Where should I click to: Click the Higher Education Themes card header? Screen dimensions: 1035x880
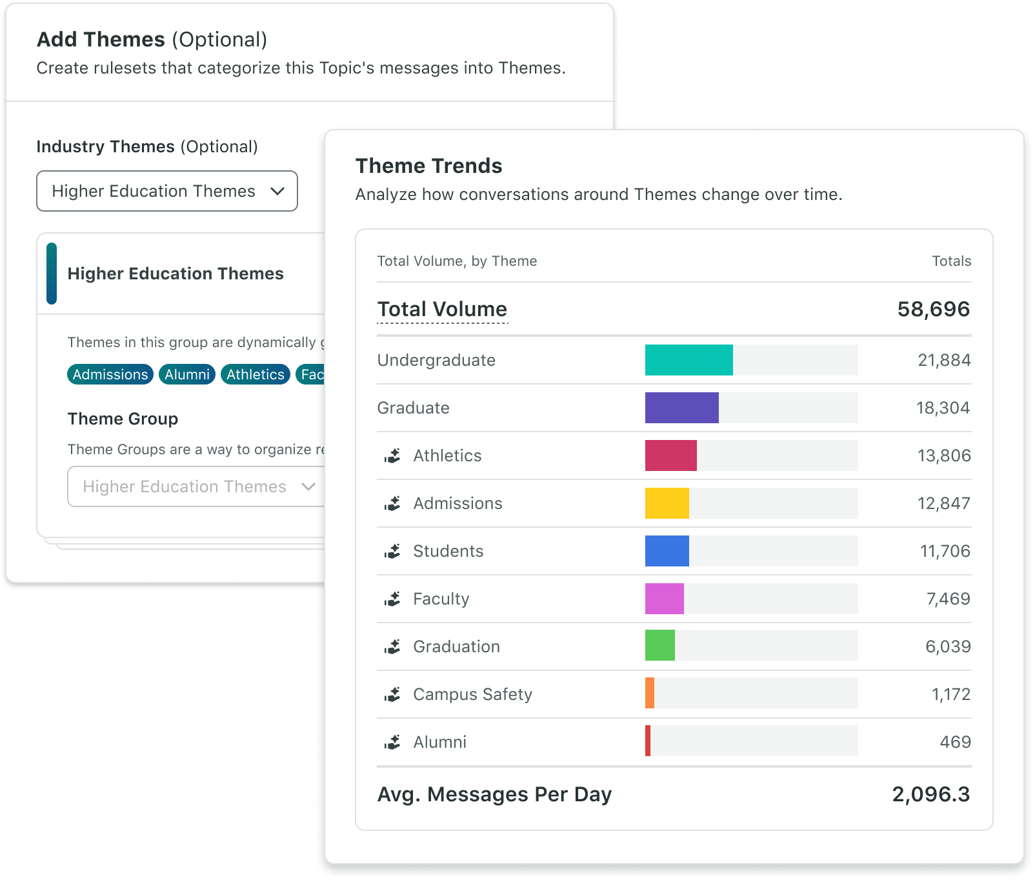pos(176,274)
